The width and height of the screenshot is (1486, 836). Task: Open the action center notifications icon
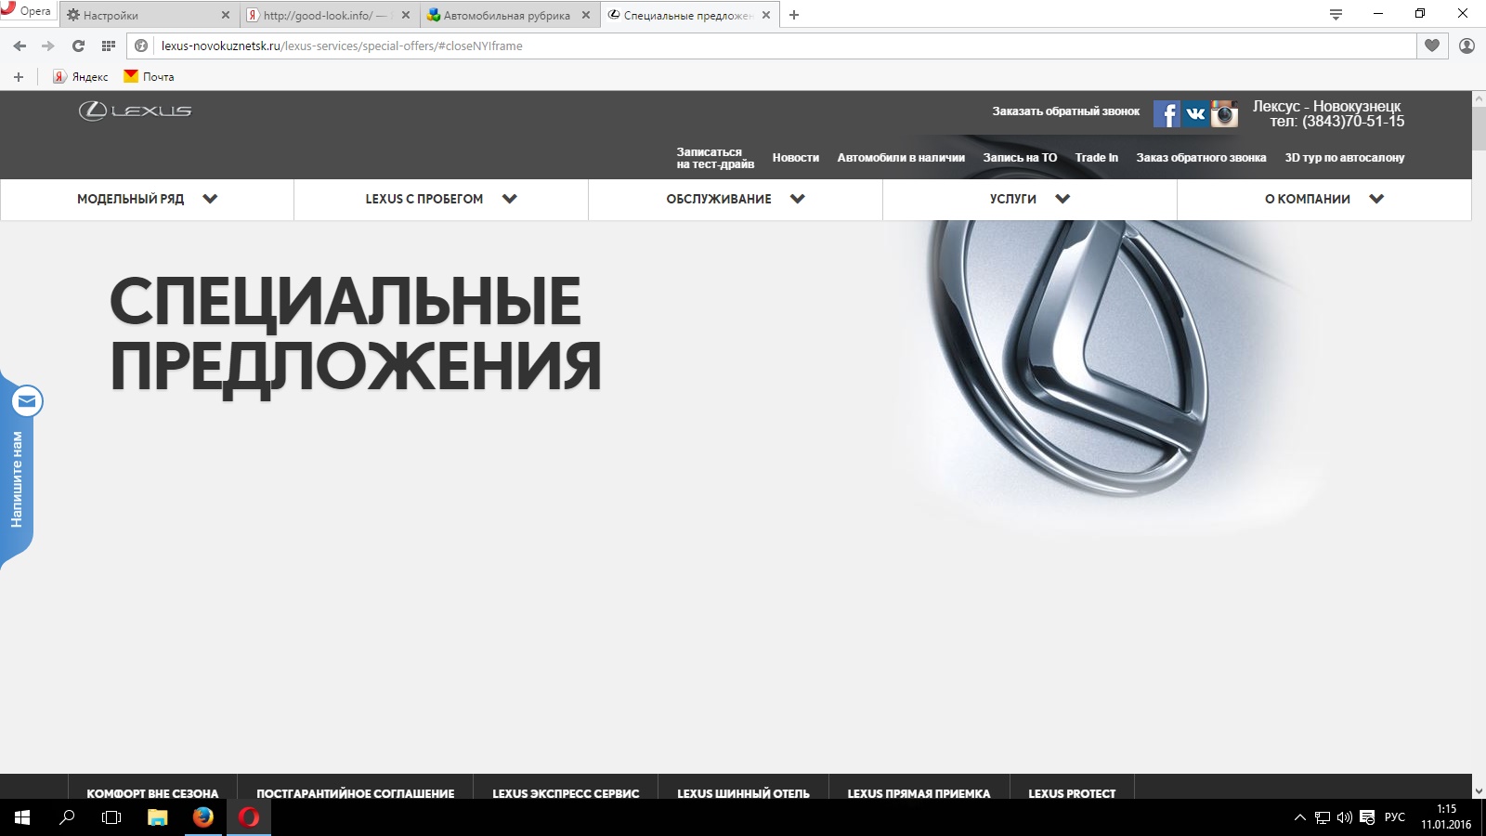1367,817
